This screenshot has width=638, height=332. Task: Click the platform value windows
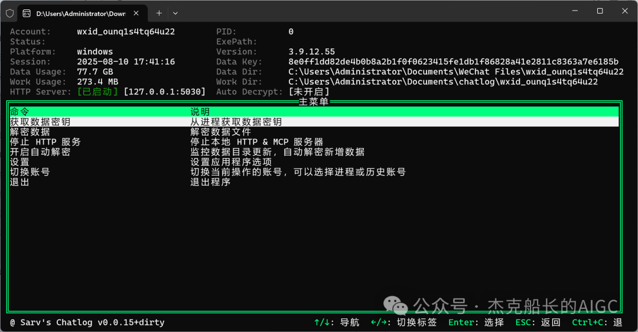point(95,52)
